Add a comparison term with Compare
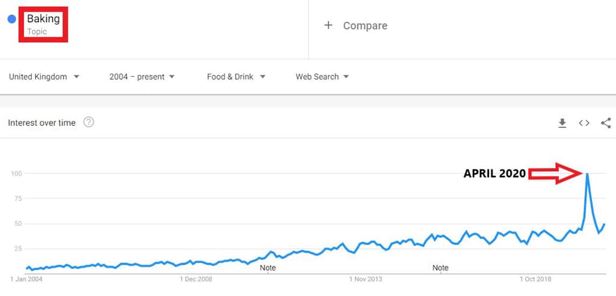616x296 pixels. click(x=365, y=26)
